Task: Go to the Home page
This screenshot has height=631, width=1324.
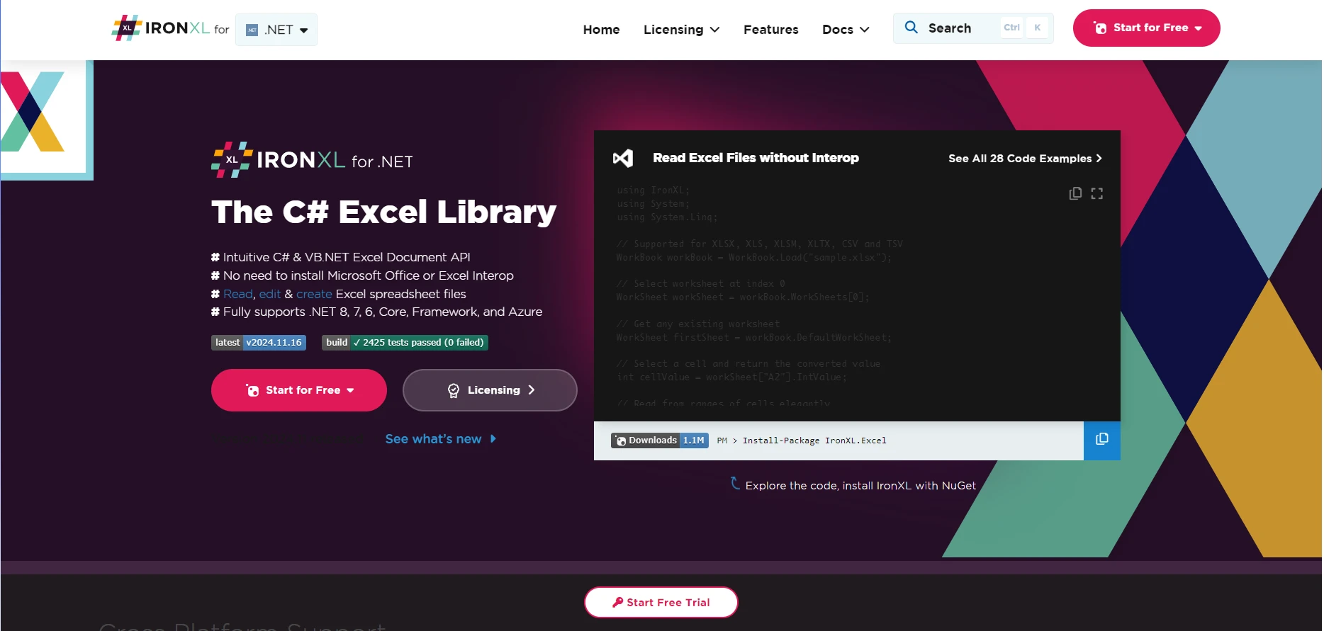Action: point(601,30)
